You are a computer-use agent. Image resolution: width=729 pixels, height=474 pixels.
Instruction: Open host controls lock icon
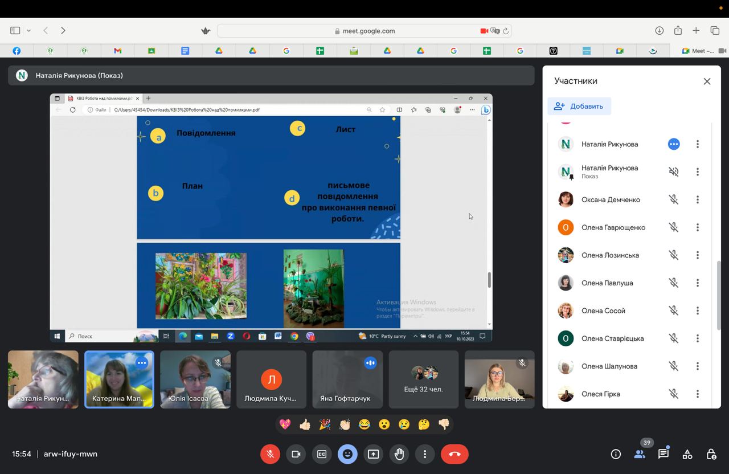tap(711, 454)
